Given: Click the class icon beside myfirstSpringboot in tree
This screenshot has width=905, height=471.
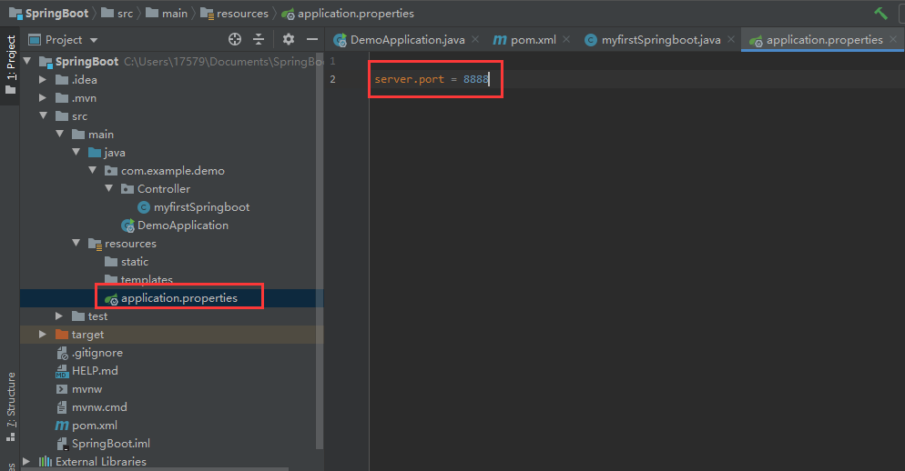Looking at the screenshot, I should click(144, 207).
